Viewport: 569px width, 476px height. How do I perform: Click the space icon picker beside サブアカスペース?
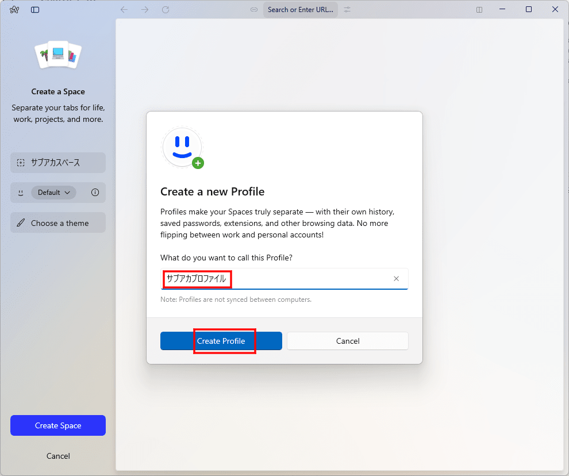(x=21, y=163)
